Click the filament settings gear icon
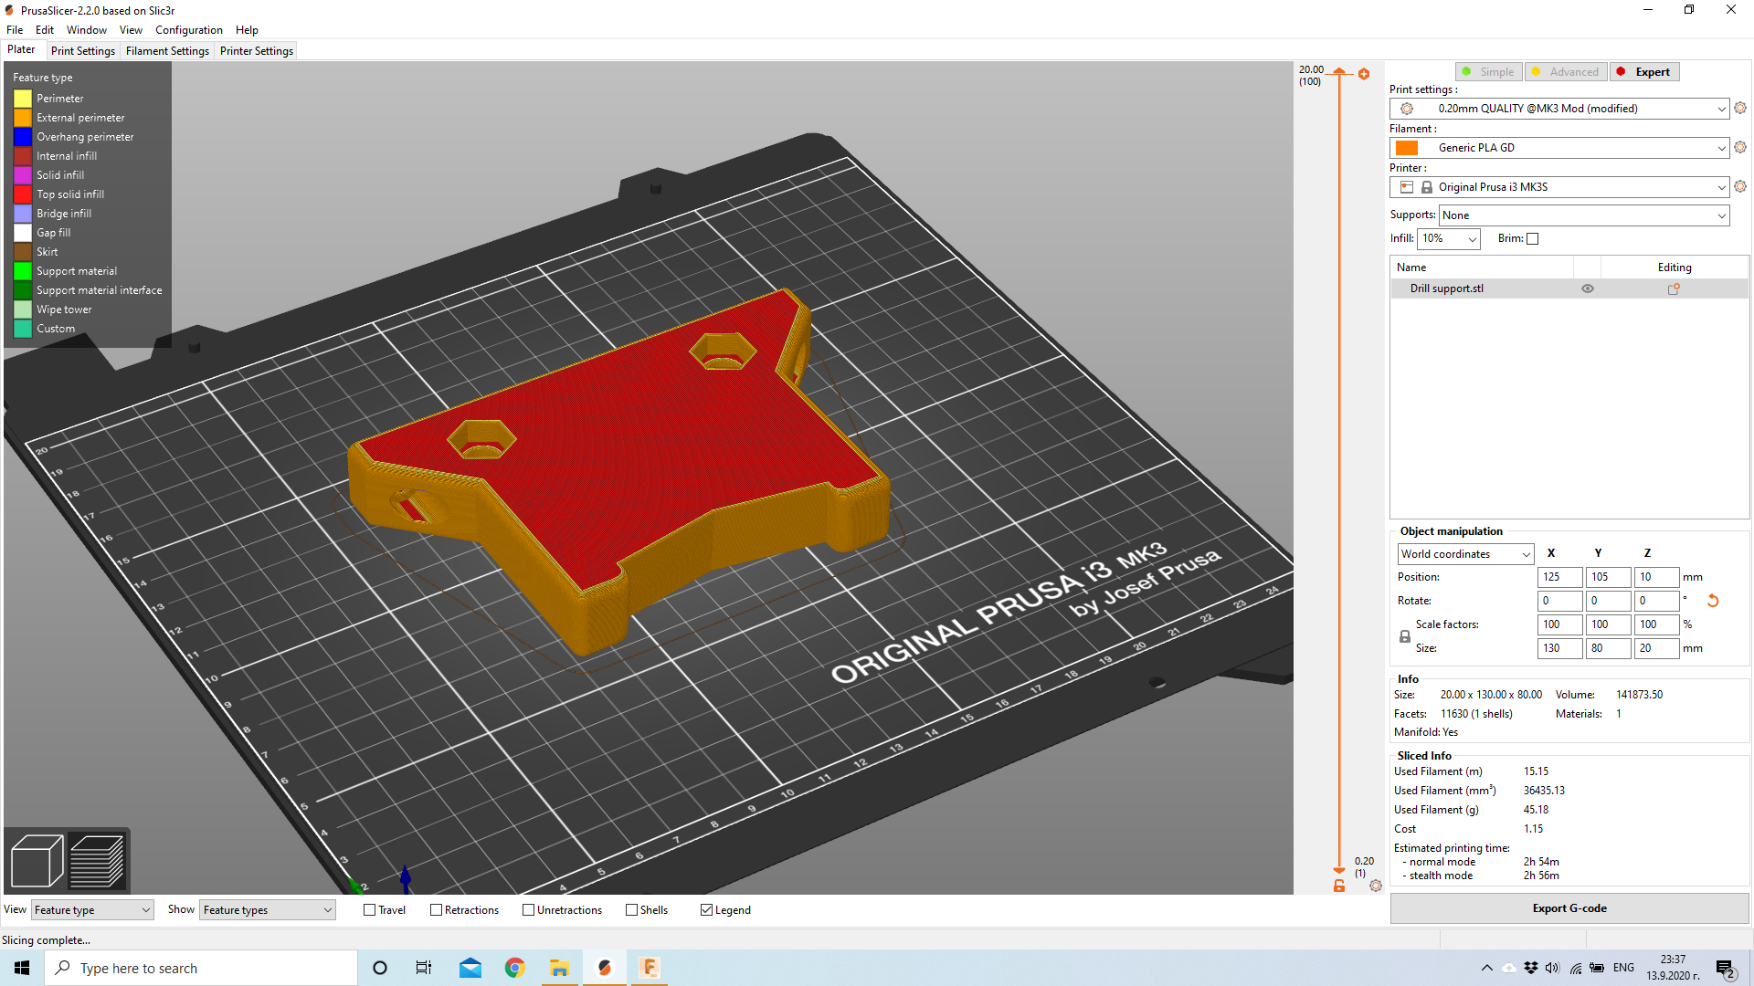 tap(1740, 148)
